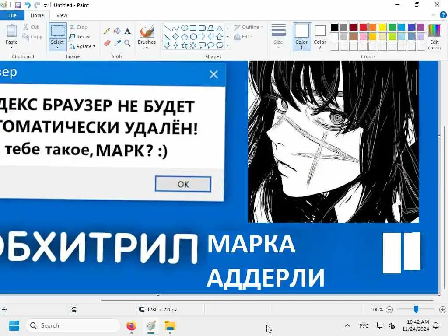448x336 pixels.
Task: Click the Undo arrow
Action: pyautogui.click(x=28, y=5)
